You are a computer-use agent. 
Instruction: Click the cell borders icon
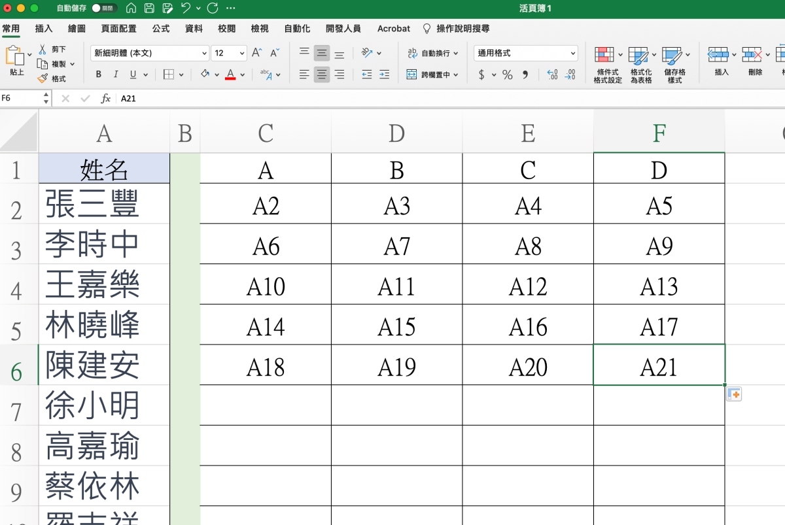pyautogui.click(x=168, y=75)
